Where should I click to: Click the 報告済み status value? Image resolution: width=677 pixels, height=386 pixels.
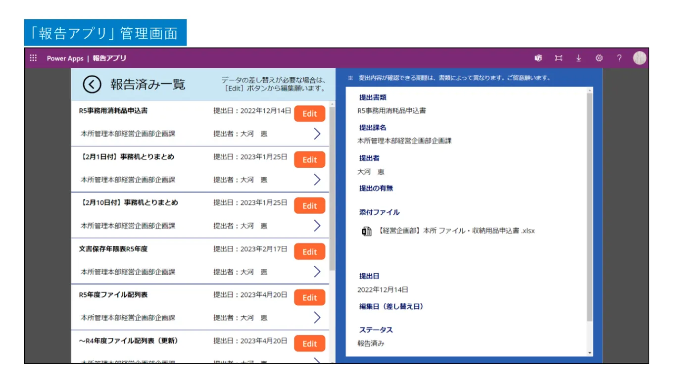pyautogui.click(x=371, y=343)
